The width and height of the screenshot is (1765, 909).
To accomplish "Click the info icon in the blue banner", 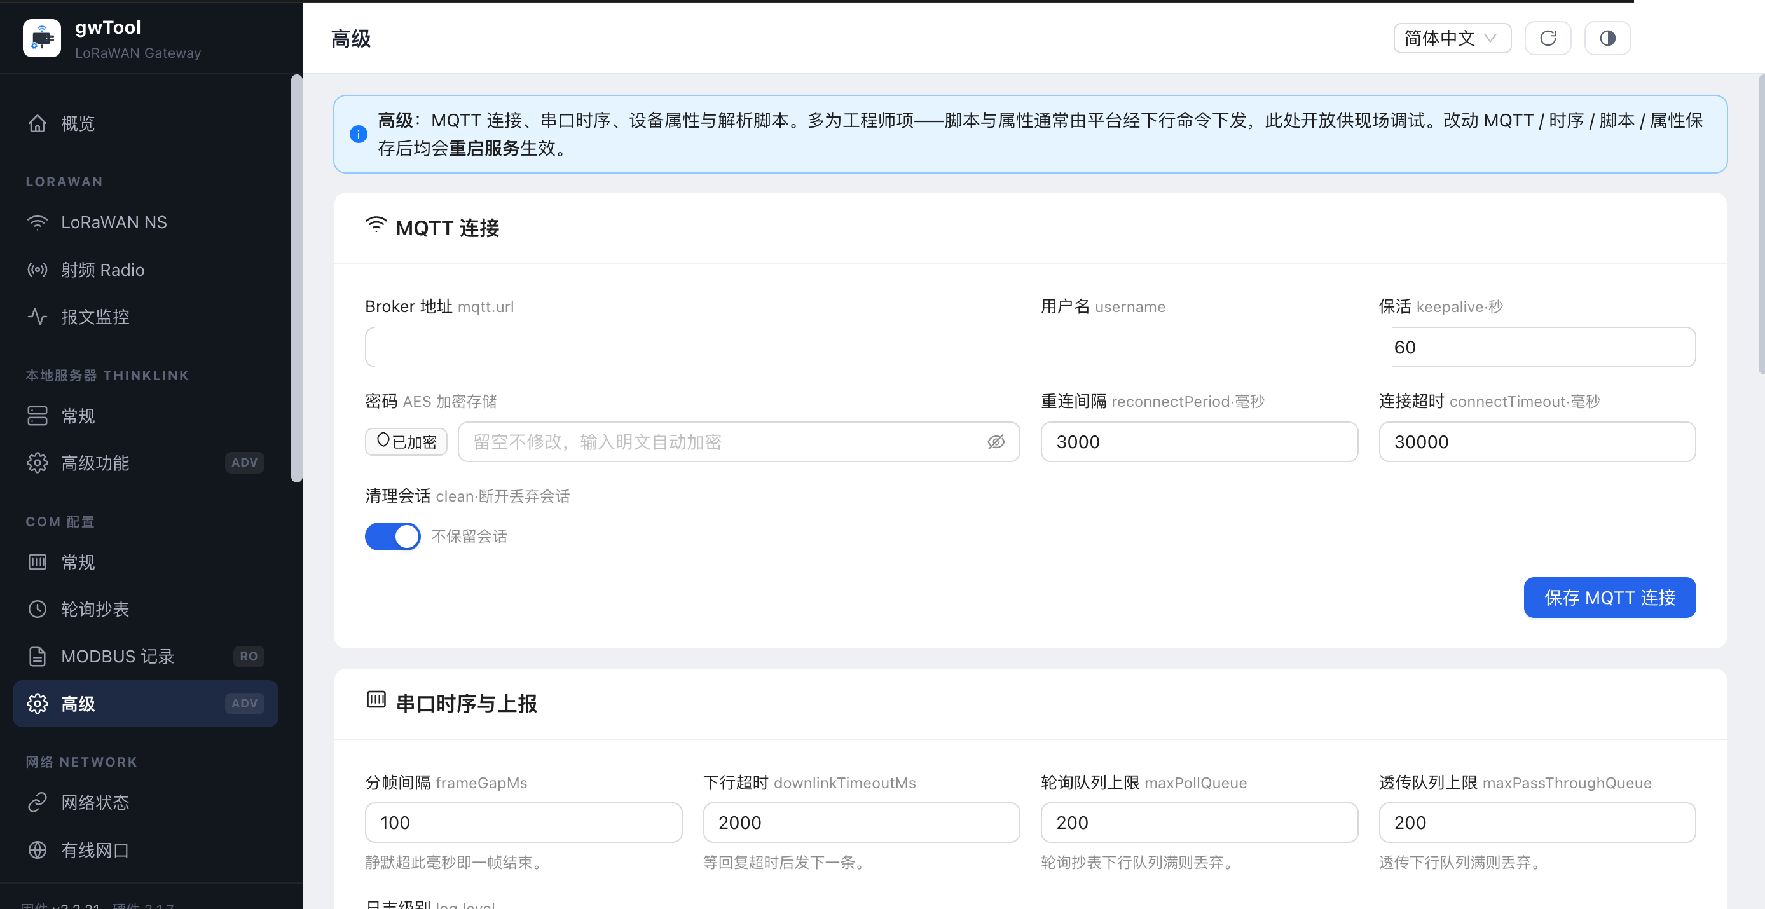I will pyautogui.click(x=359, y=134).
